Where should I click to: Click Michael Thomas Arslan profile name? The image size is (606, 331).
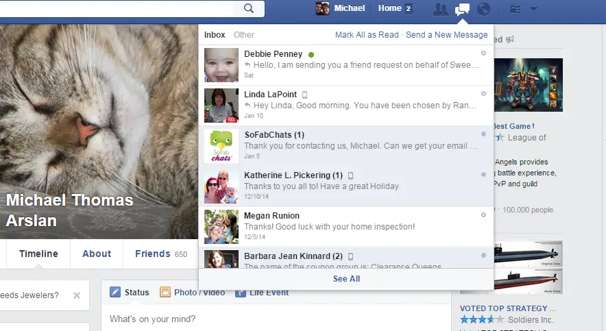(x=69, y=210)
